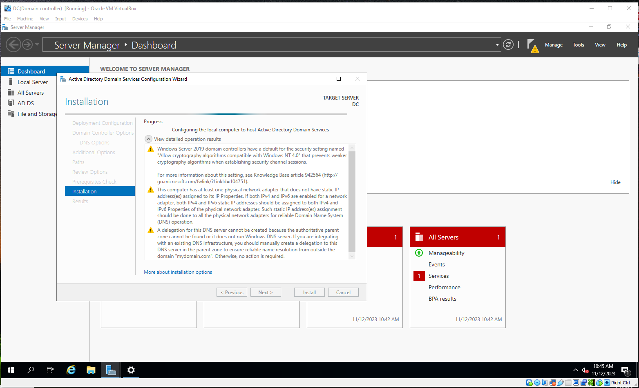Click the Install button in wizard

pos(309,292)
